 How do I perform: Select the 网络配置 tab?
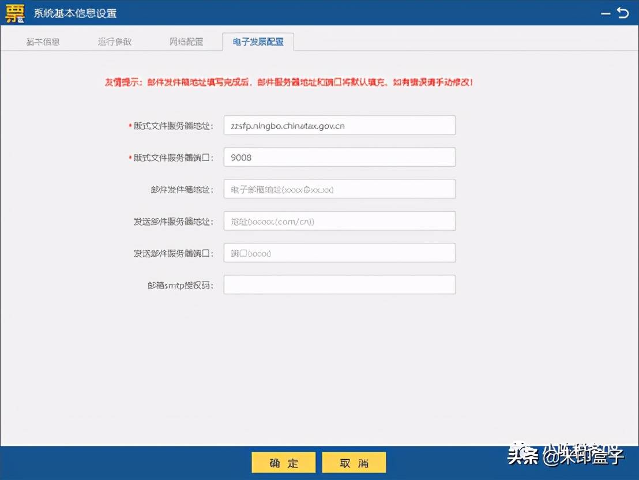tap(185, 42)
